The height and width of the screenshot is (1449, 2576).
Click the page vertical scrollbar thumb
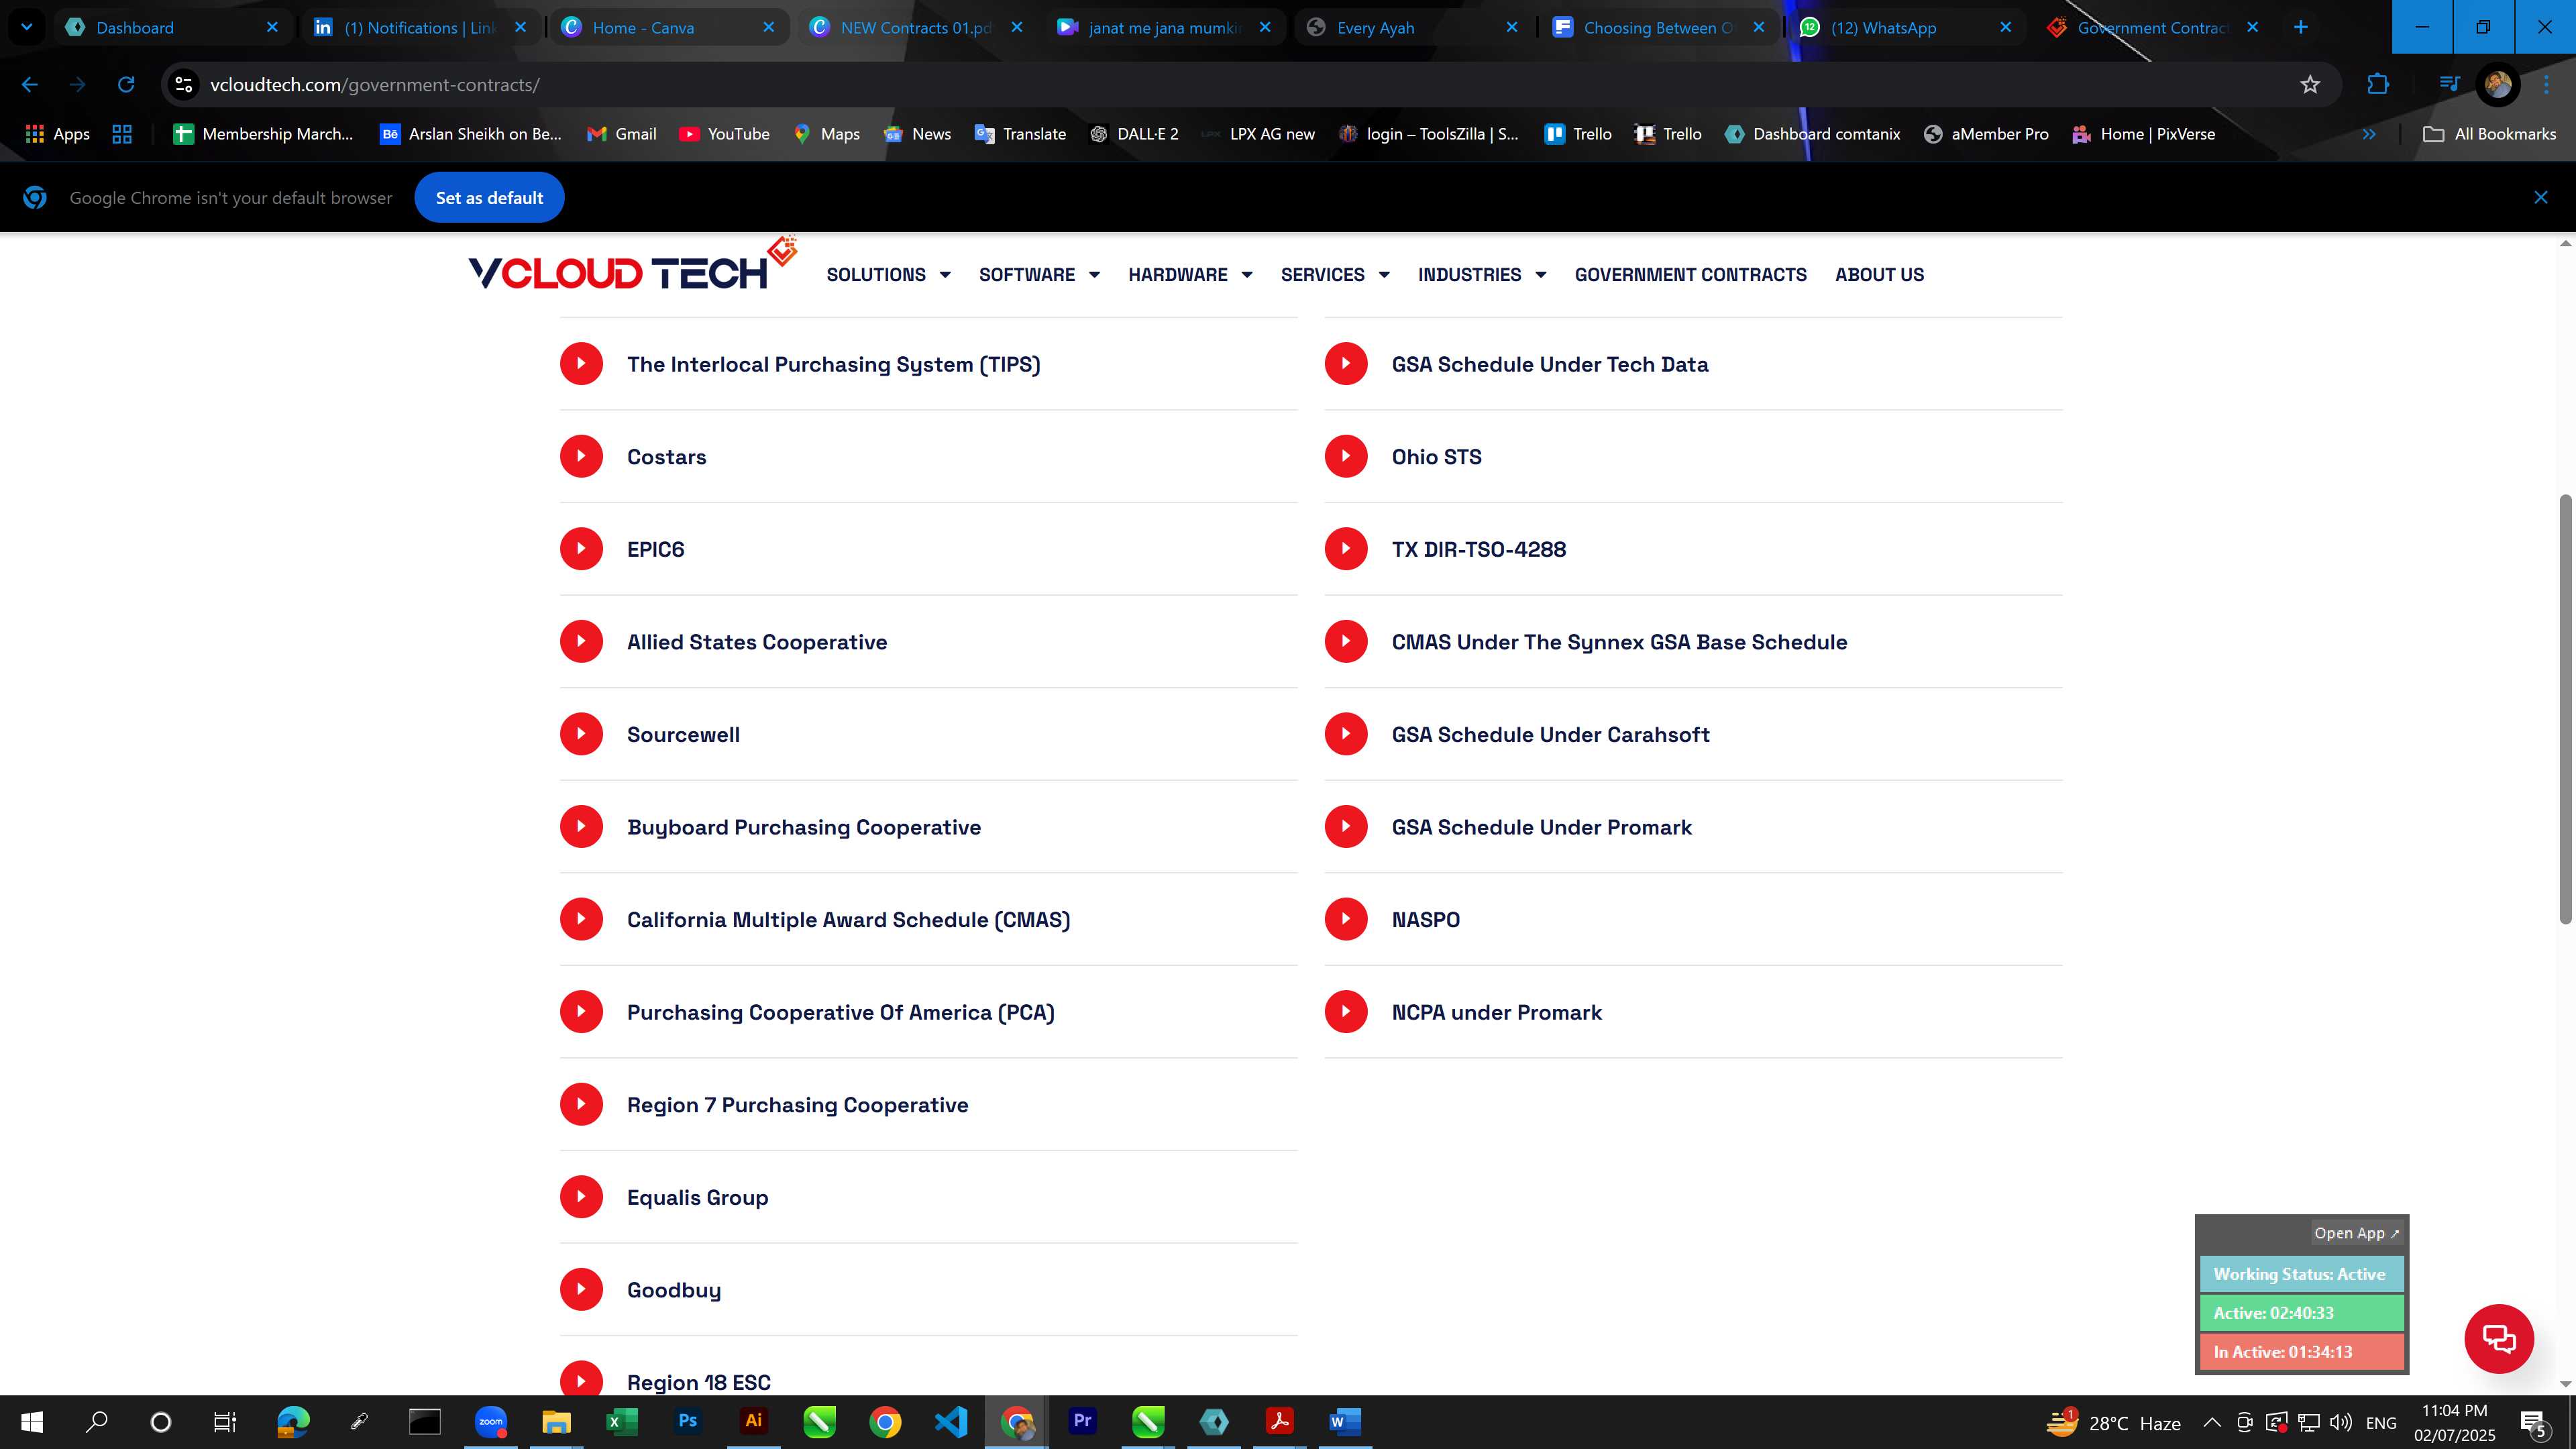(x=2565, y=708)
